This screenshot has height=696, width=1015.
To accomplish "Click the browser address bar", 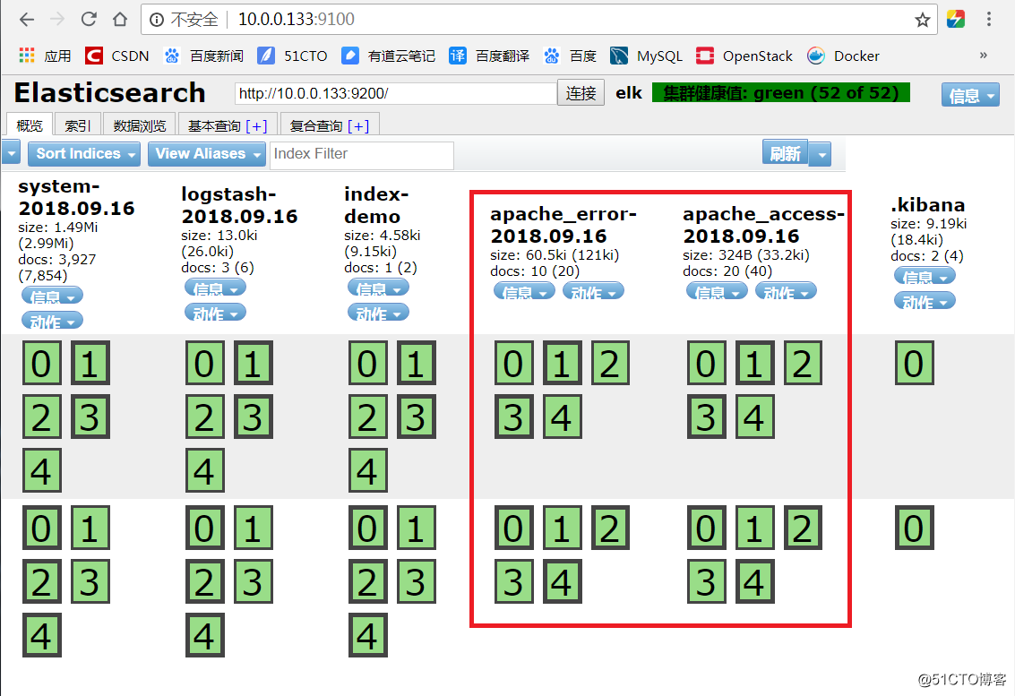I will (538, 20).
